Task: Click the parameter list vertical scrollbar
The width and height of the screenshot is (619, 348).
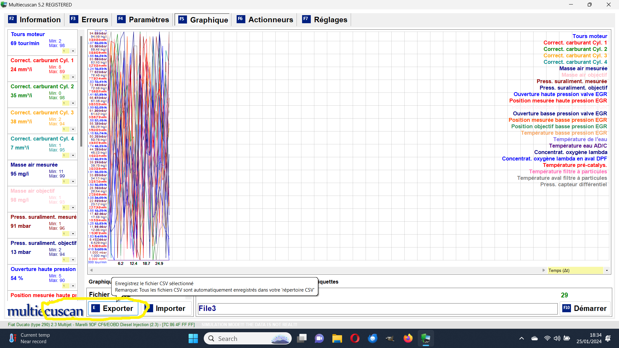Action: click(x=81, y=92)
